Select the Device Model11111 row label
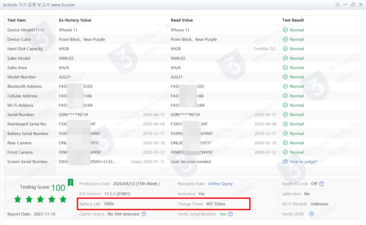Viewport: 366px width, 225px height. point(26,30)
